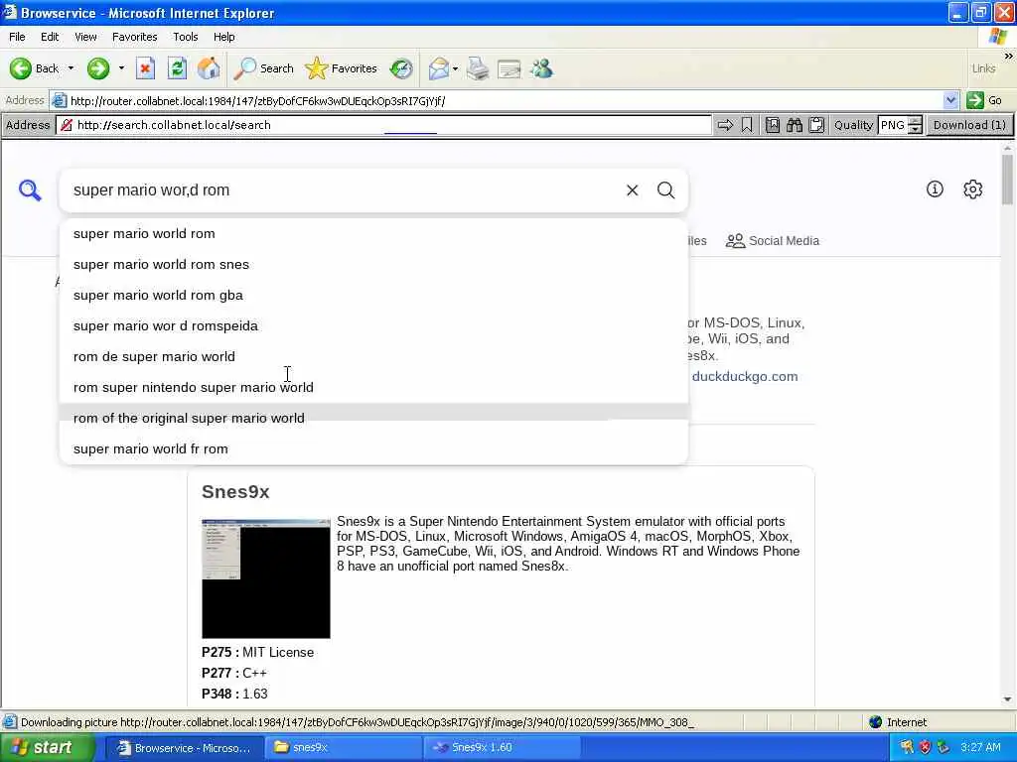The height and width of the screenshot is (762, 1017).
Task: Refresh the page using the Refresh icon
Action: [177, 68]
